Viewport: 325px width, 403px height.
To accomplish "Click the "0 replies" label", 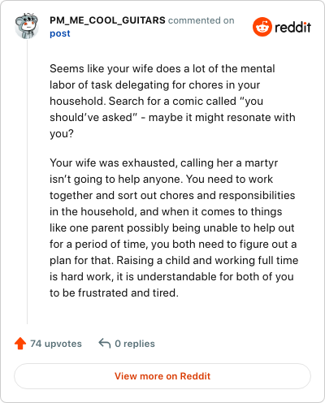I will 135,344.
